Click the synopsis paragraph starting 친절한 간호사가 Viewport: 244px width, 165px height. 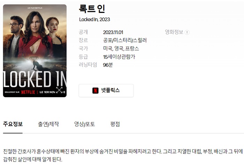coord(123,155)
